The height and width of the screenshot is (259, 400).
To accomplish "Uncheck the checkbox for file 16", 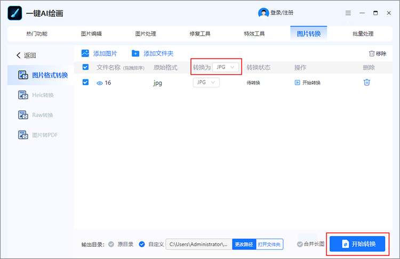I will coord(85,82).
